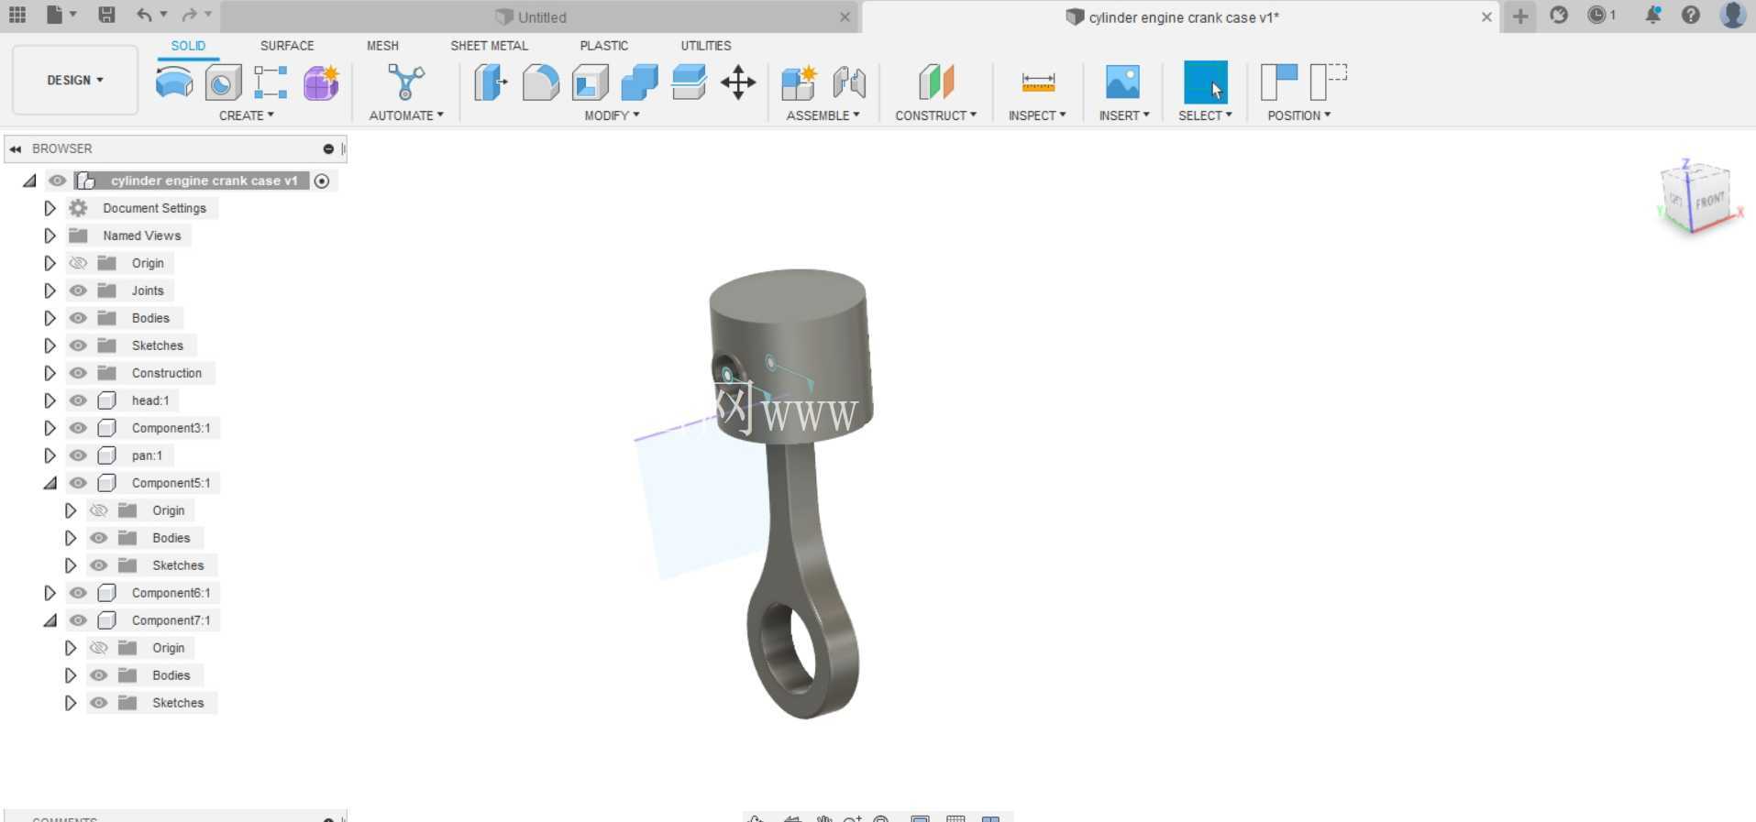
Task: Select the Hole tool in Create
Action: 223,82
